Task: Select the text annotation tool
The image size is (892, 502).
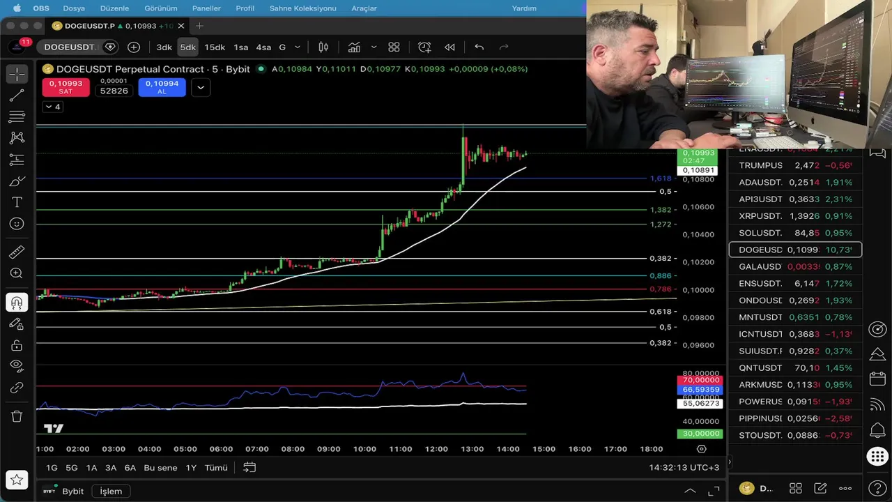Action: coord(17,202)
